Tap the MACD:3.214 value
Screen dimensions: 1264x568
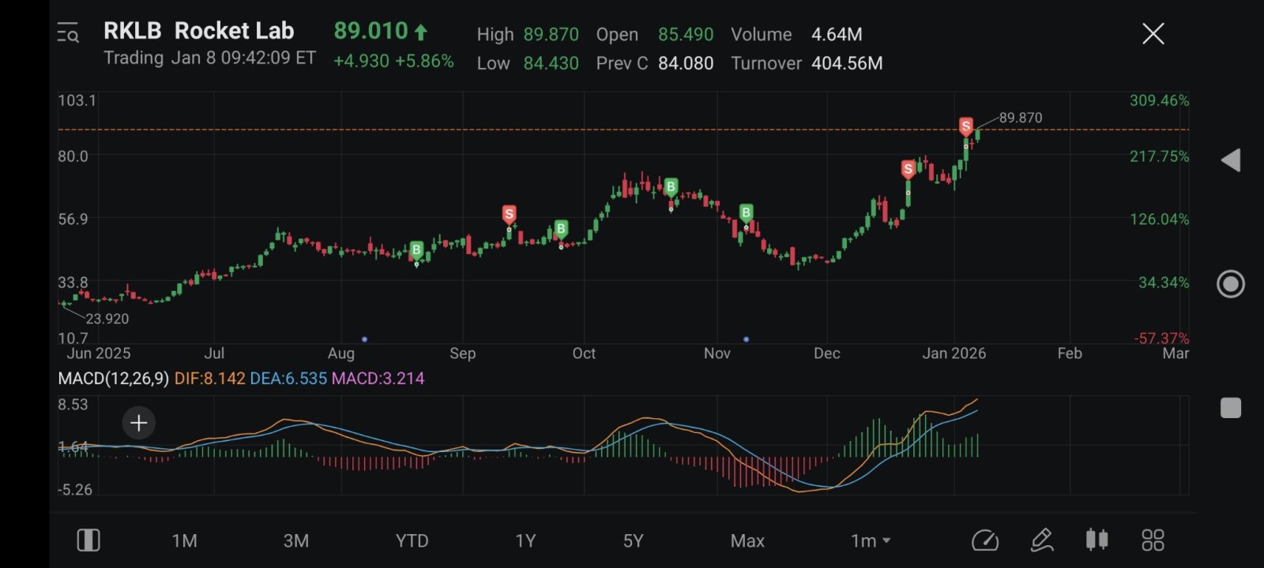pos(378,379)
